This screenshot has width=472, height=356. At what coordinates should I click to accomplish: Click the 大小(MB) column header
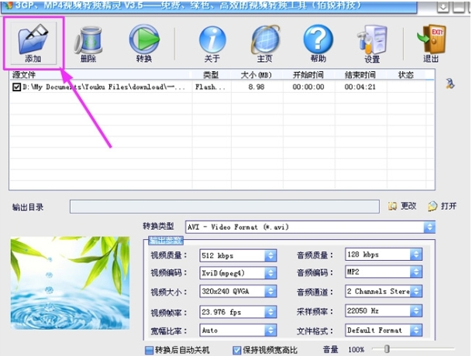[x=257, y=75]
